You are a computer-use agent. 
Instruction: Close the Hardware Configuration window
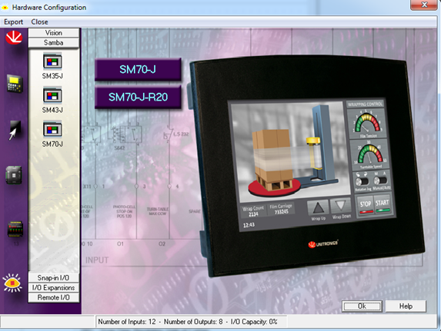(424, 5)
